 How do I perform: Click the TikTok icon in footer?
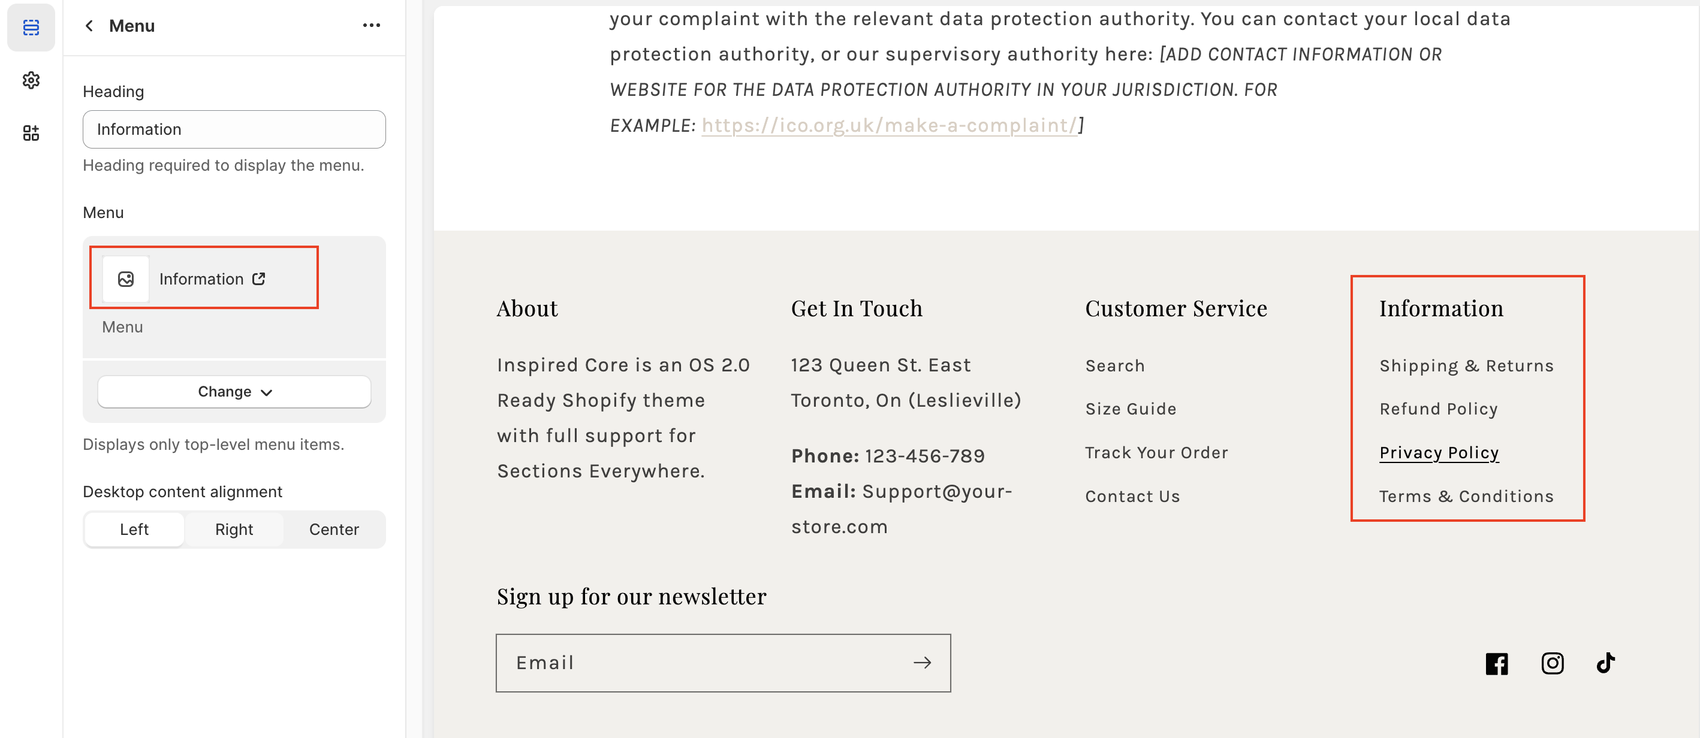pos(1606,663)
